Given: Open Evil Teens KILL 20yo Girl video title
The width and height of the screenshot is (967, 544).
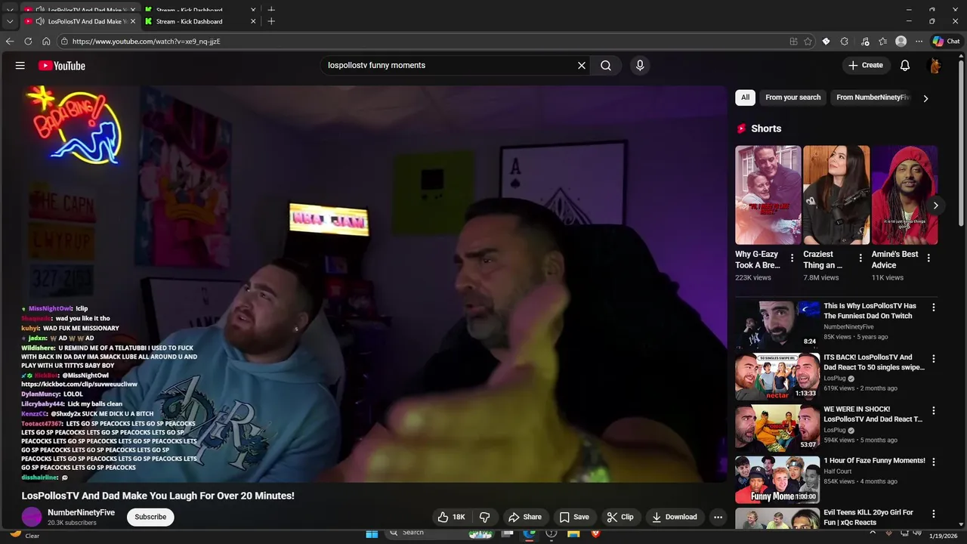Looking at the screenshot, I should (x=869, y=518).
